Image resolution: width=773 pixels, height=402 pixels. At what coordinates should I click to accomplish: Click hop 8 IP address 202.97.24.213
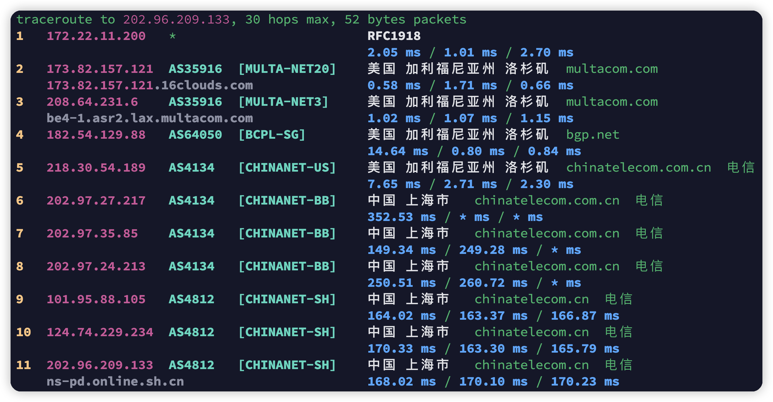[x=96, y=267]
